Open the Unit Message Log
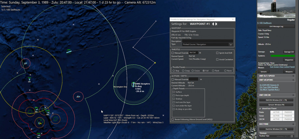This screenshot has height=139, width=299. pos(276,27)
